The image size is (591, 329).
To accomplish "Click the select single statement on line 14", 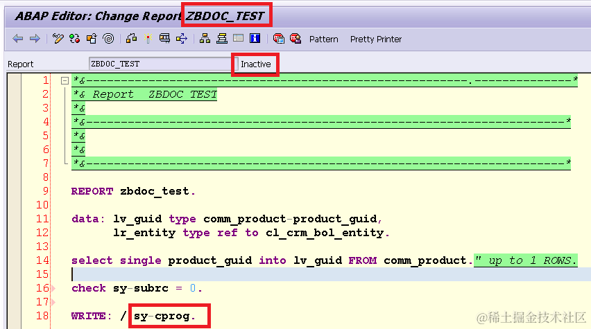I will 271,260.
